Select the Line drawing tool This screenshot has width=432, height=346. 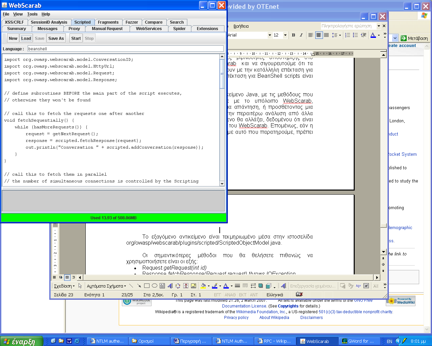tap(131, 286)
